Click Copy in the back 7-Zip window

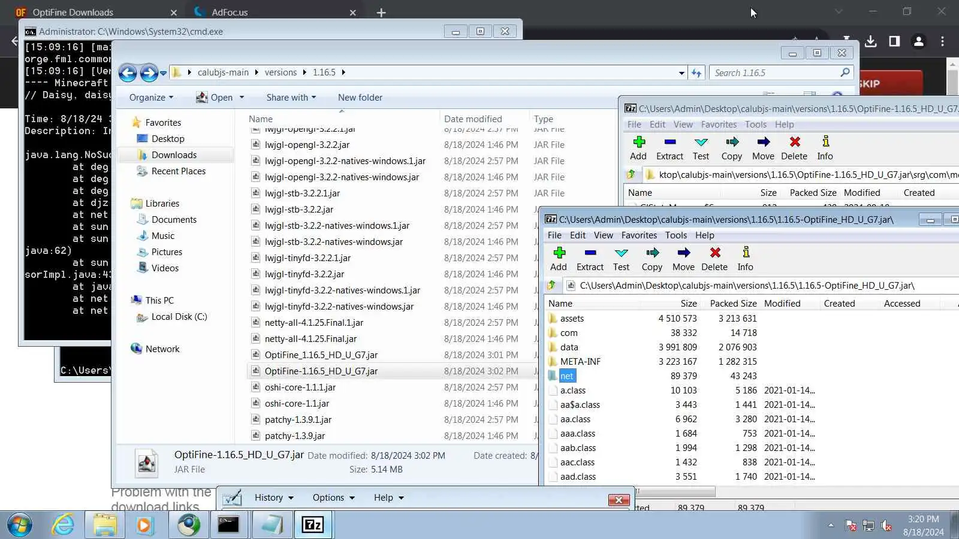point(732,148)
